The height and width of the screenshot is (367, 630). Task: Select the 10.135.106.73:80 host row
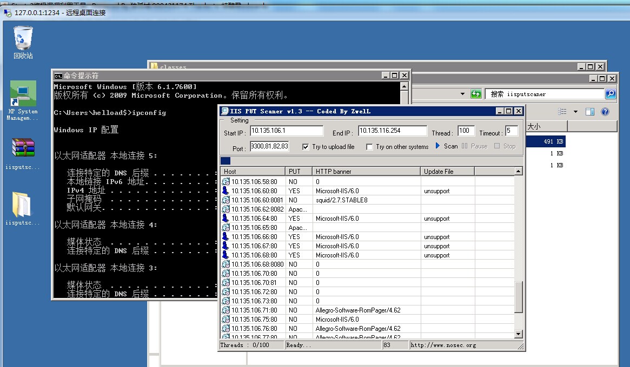coord(368,301)
